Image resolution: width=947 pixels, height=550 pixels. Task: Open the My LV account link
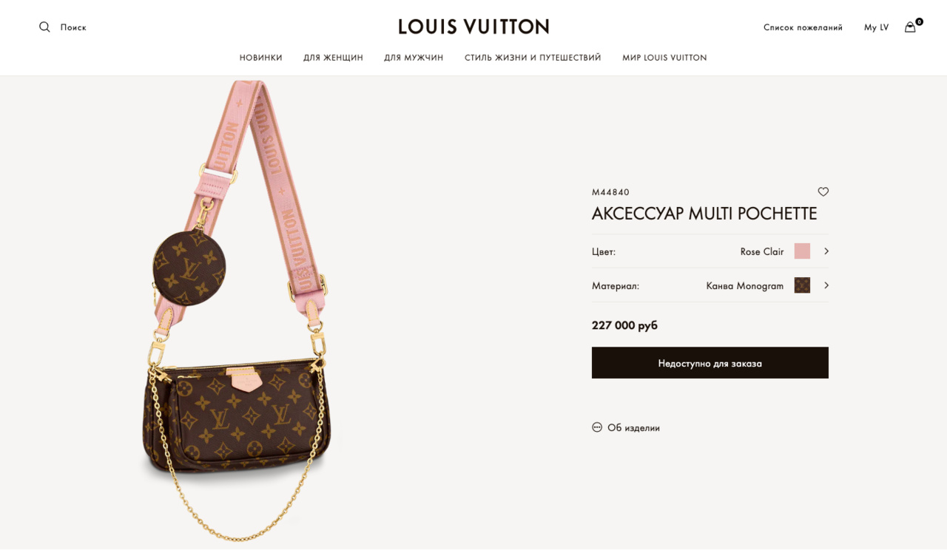coord(876,27)
